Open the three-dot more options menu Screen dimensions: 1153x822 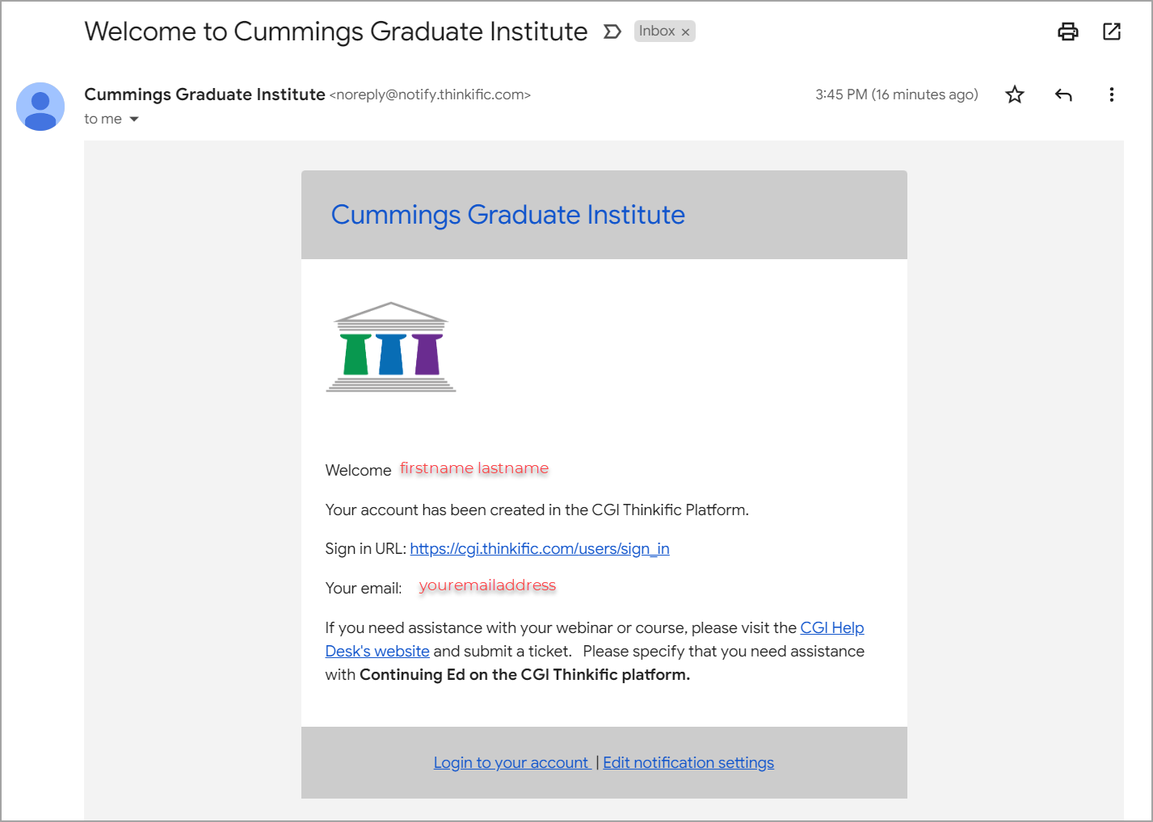(1112, 94)
